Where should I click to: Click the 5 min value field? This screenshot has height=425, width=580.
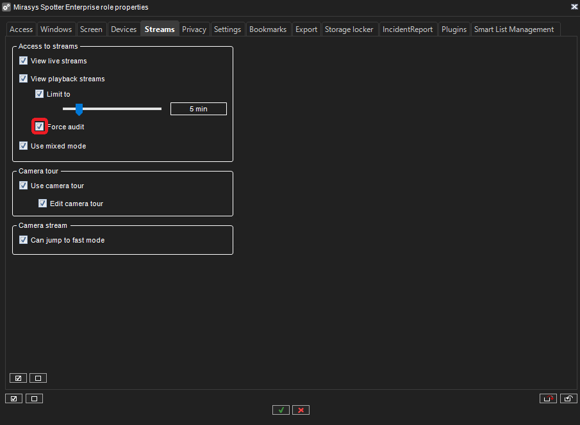tap(198, 109)
